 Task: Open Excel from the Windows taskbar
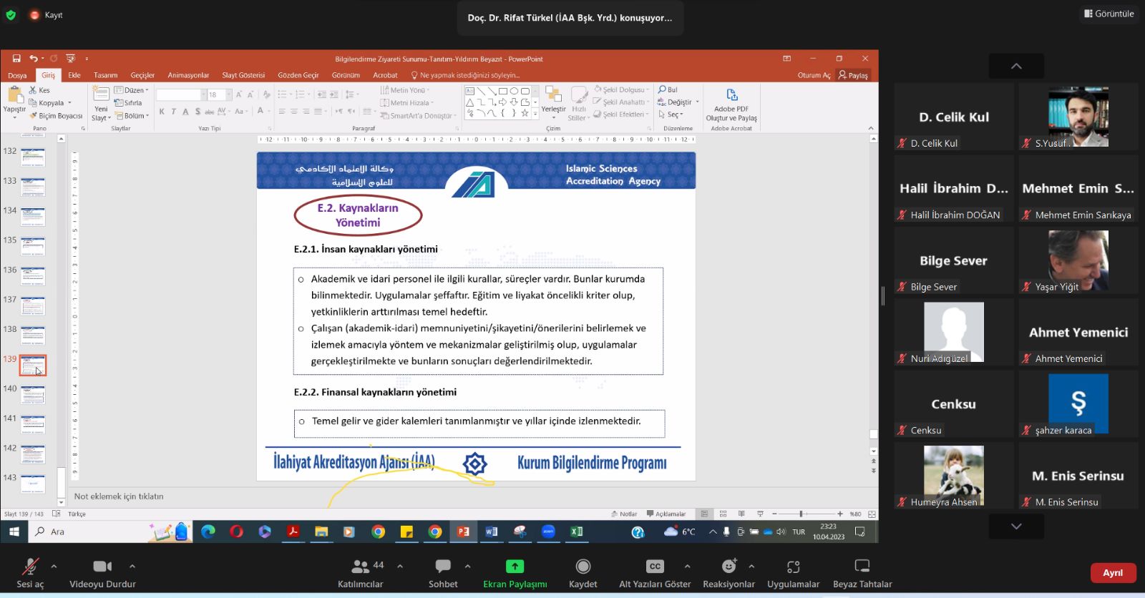point(576,531)
